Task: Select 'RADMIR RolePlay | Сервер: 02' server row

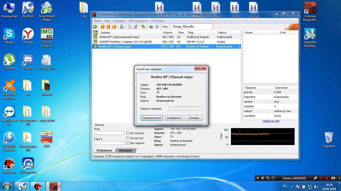Action: click(167, 42)
